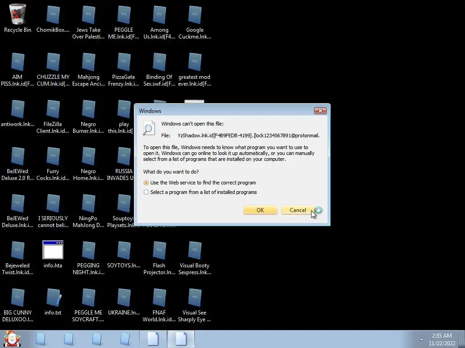Select the BeJEWed Deluxe.lnk.i... icon

pos(18,210)
